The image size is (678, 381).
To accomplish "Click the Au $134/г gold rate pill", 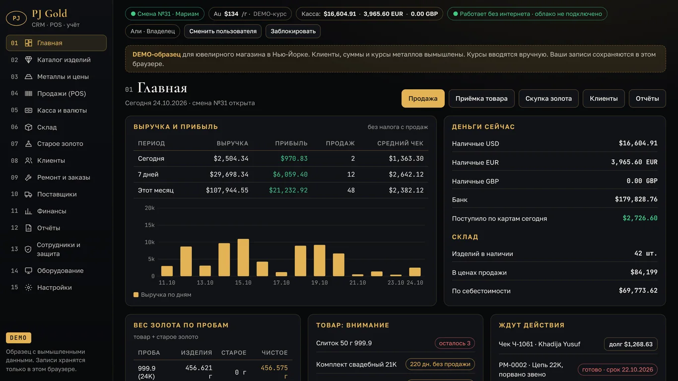I will (250, 14).
